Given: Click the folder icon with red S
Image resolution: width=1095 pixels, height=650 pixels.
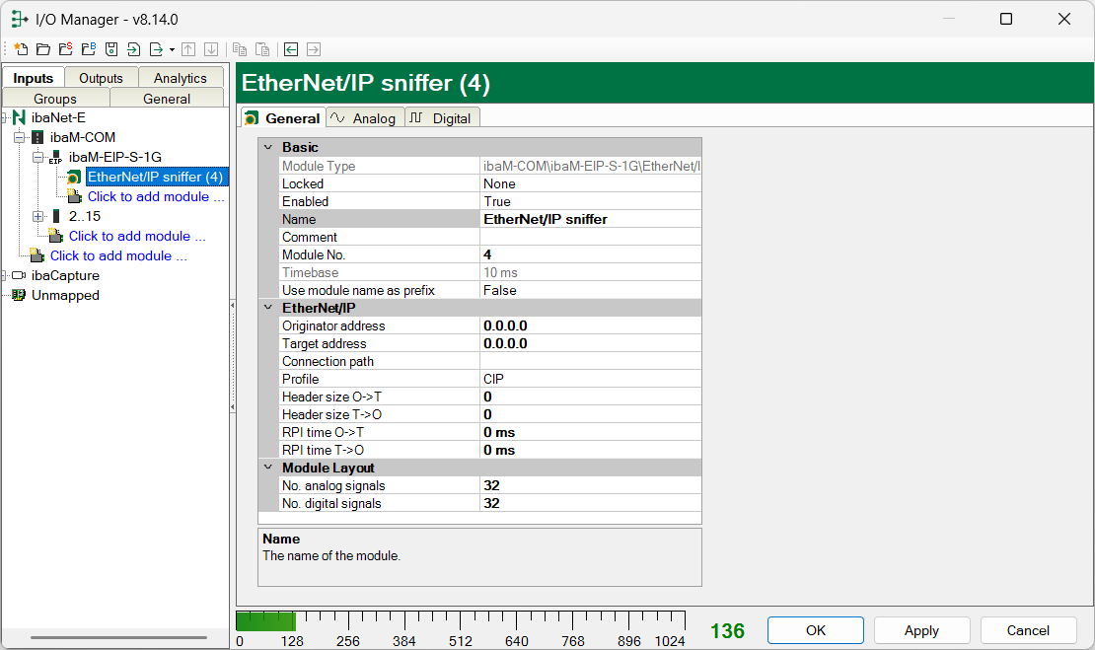Looking at the screenshot, I should click(66, 49).
